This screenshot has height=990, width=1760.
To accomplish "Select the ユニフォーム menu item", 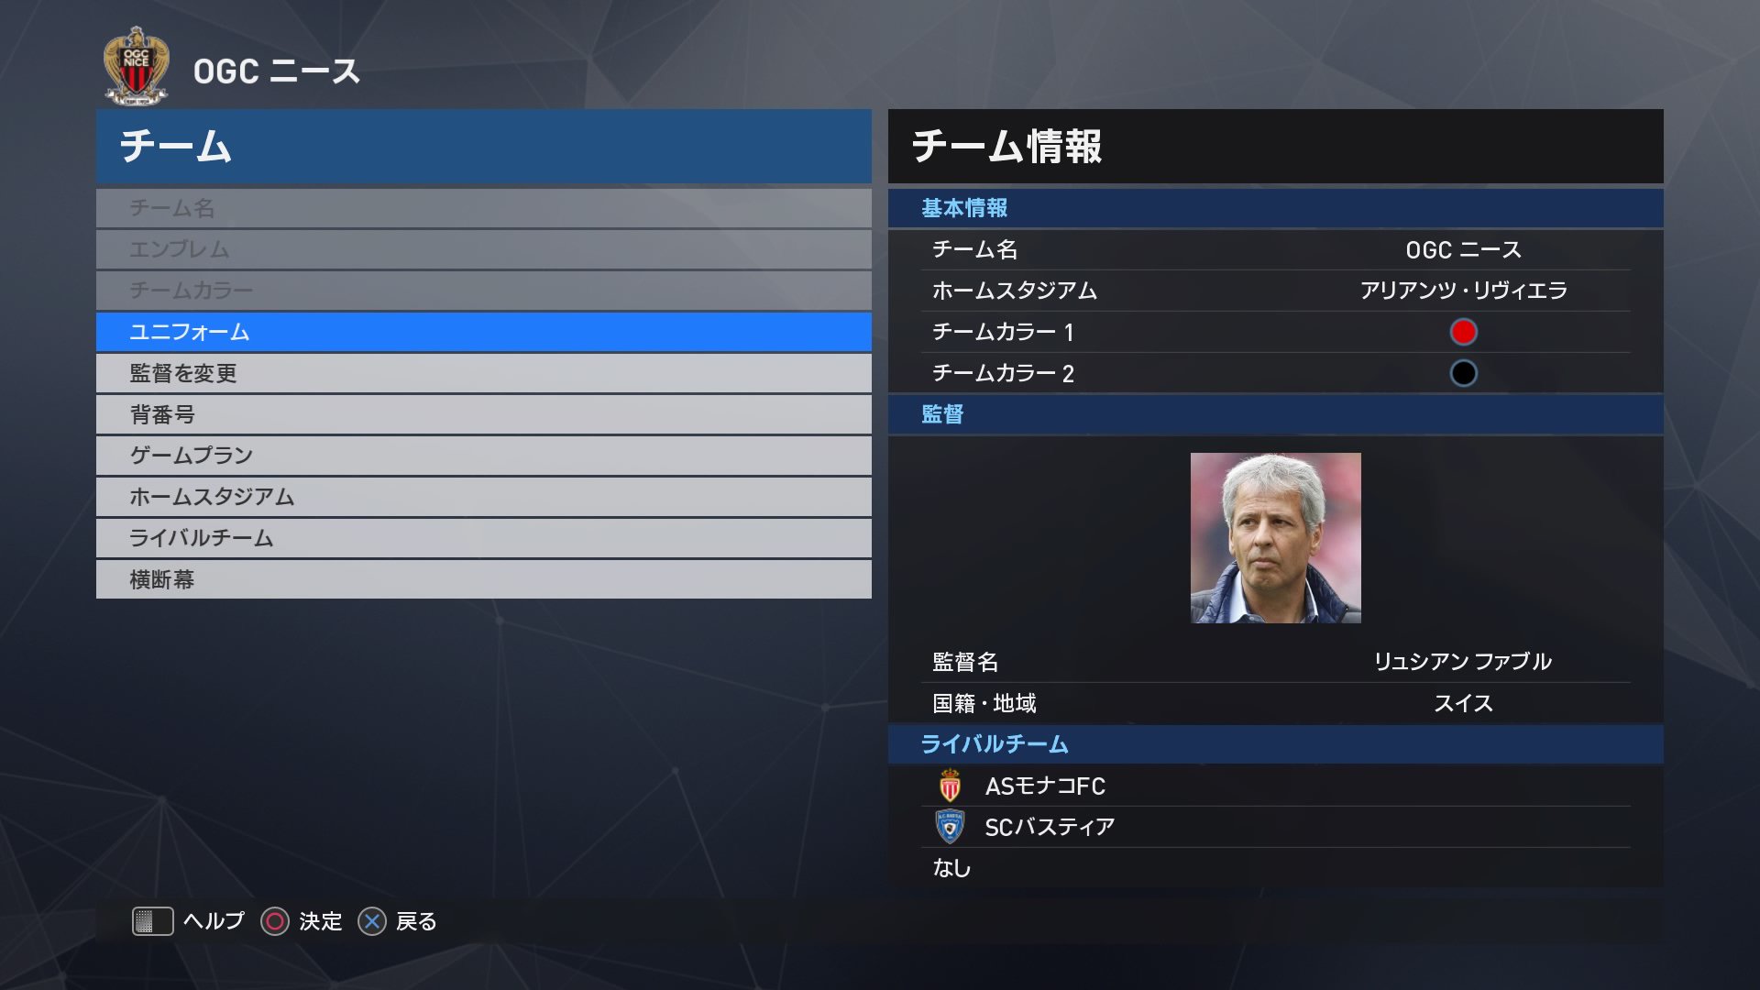I will click(484, 332).
